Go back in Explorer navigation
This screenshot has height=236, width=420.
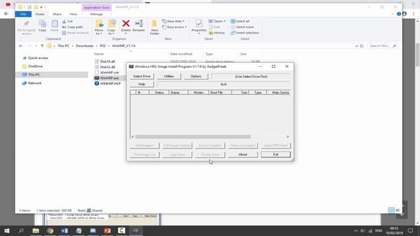(20, 46)
